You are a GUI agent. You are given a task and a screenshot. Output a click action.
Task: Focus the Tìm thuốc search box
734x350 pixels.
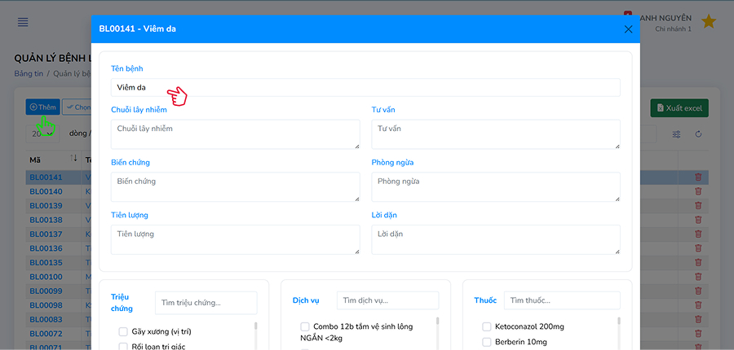561,301
